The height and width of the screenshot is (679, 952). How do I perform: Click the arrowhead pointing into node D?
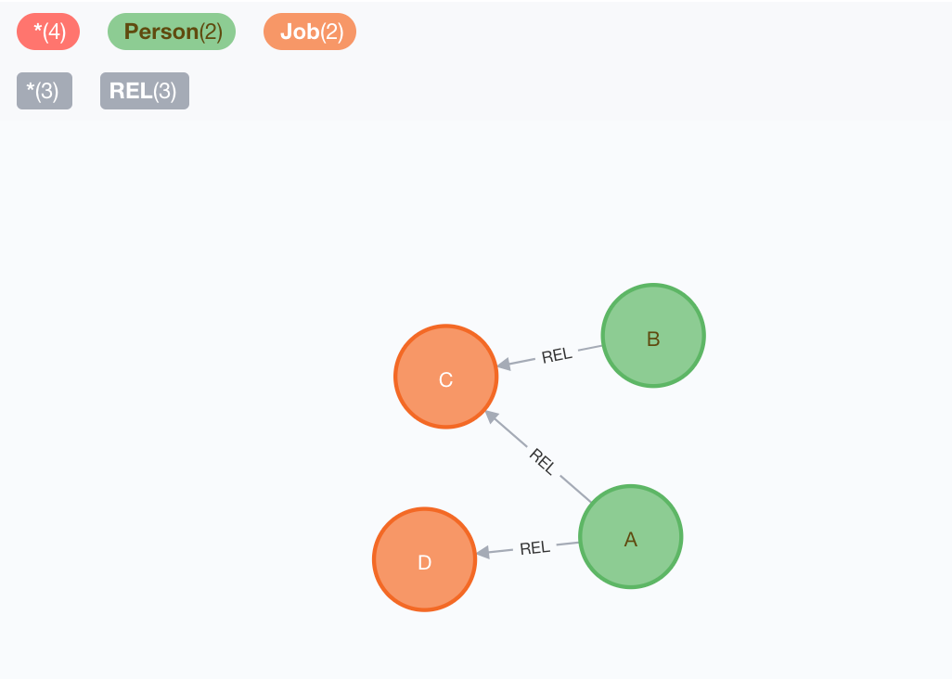[x=483, y=552]
